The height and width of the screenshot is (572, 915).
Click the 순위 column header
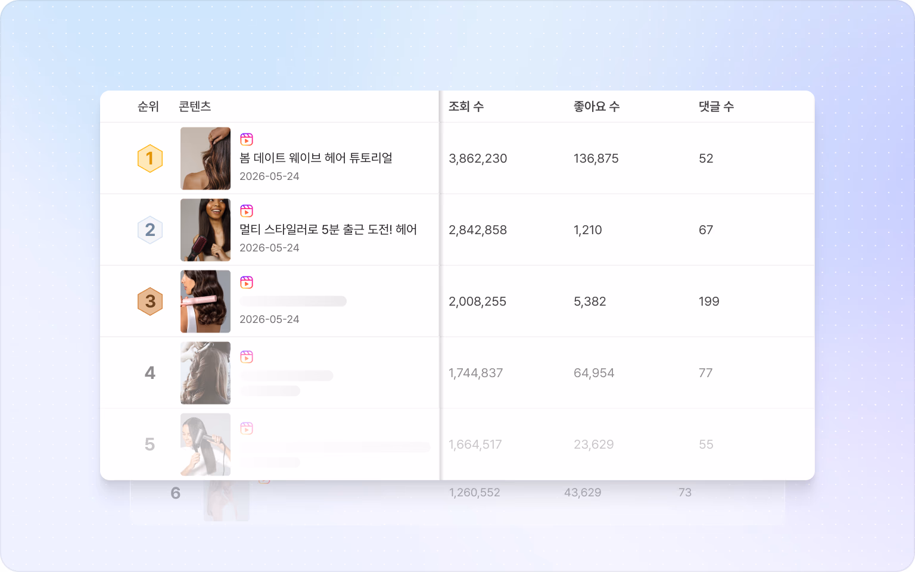148,107
